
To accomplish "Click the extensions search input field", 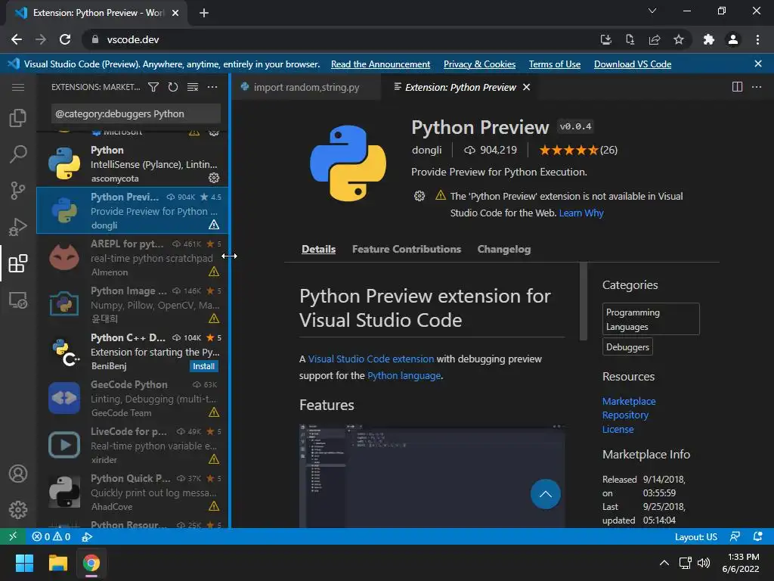I will pos(135,113).
